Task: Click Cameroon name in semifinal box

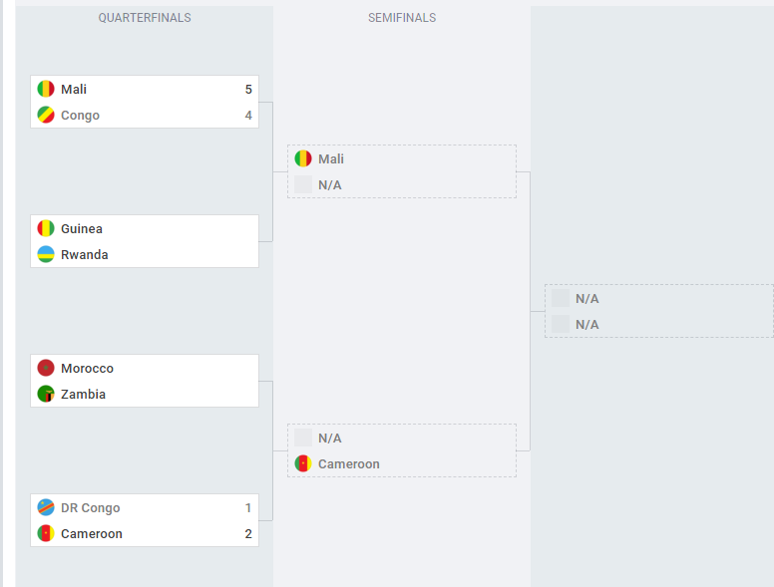Action: coord(348,464)
